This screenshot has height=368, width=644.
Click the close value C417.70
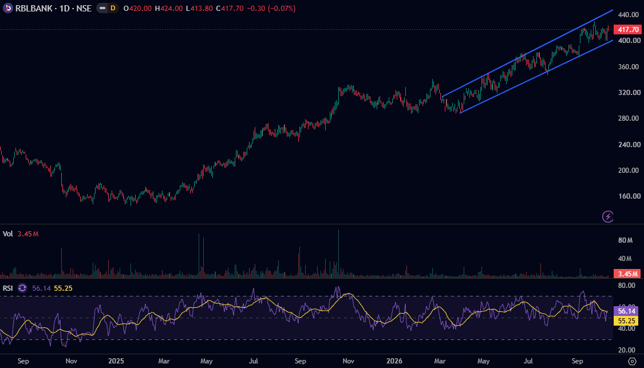point(230,8)
